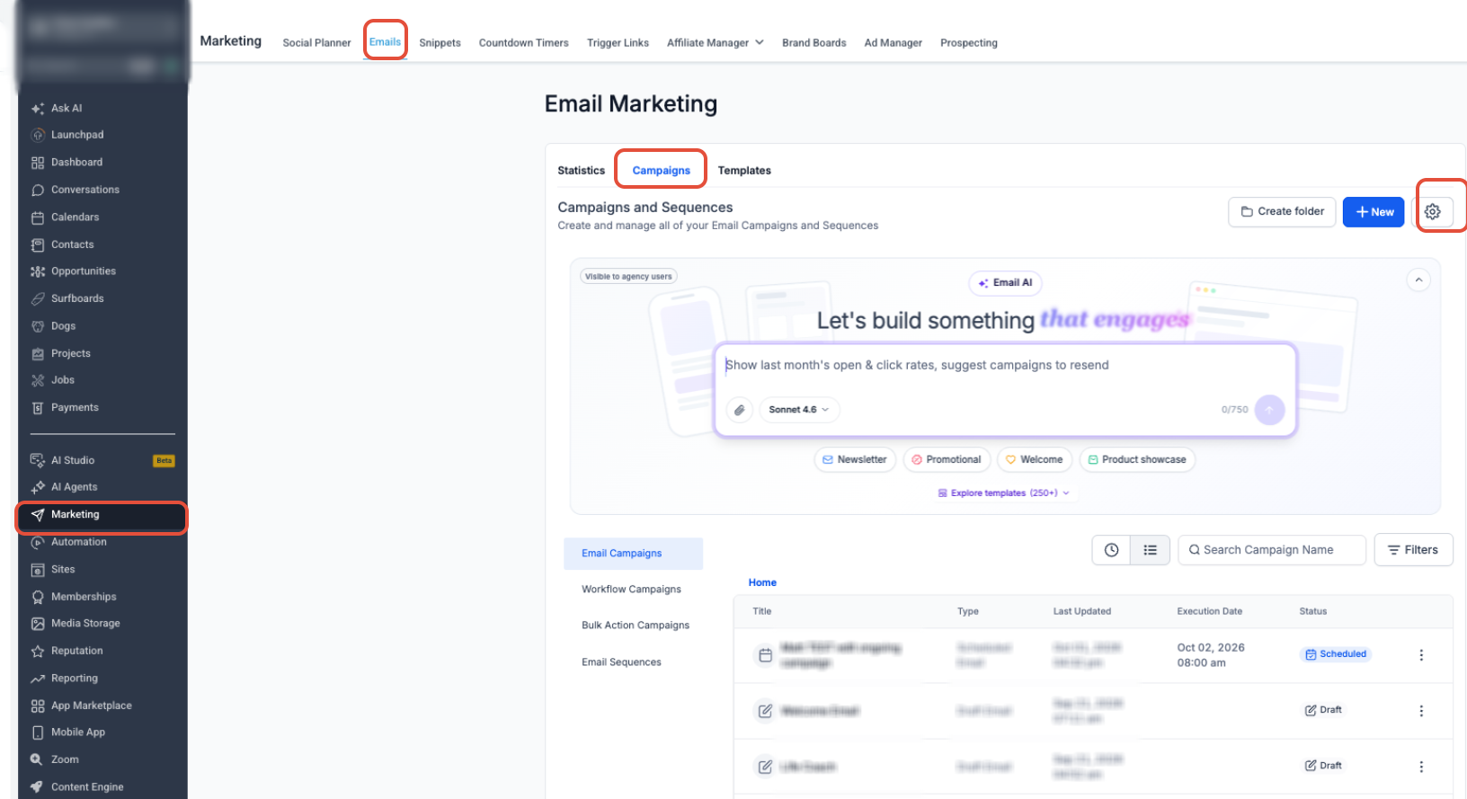This screenshot has height=799, width=1467.
Task: Open the Trigger Links tab
Action: (618, 42)
